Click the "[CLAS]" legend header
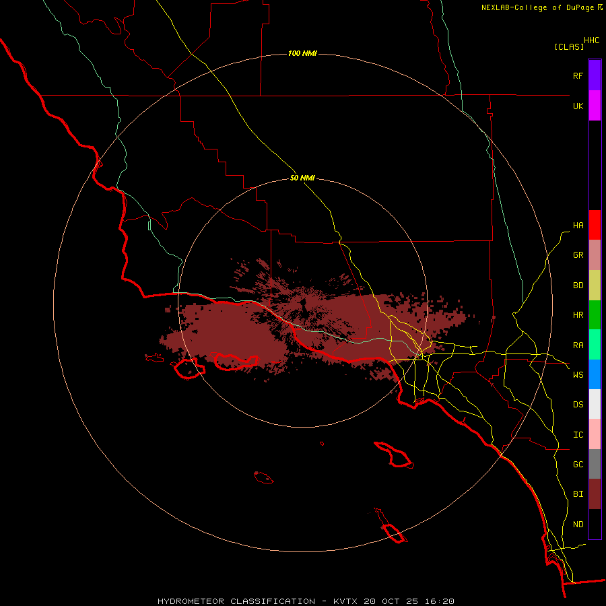Image resolution: width=606 pixels, height=606 pixels. (x=569, y=46)
